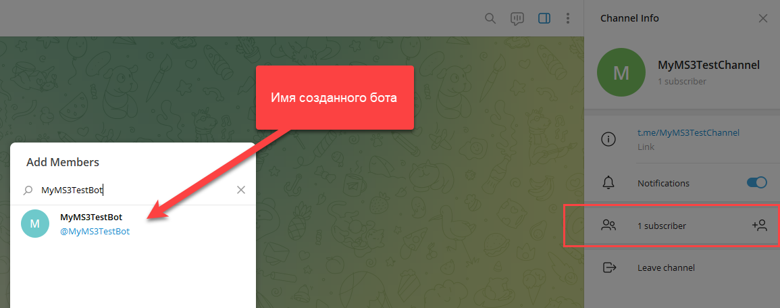
Task: Click the Add Members dialog title
Action: (63, 161)
